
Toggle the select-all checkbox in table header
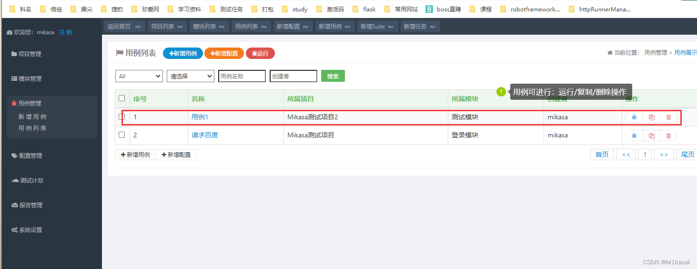coord(122,98)
